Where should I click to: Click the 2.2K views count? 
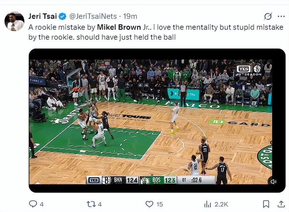221,204
